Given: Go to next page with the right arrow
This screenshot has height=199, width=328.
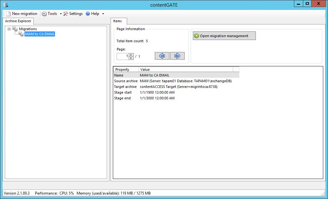Looking at the screenshot, I should (x=177, y=56).
